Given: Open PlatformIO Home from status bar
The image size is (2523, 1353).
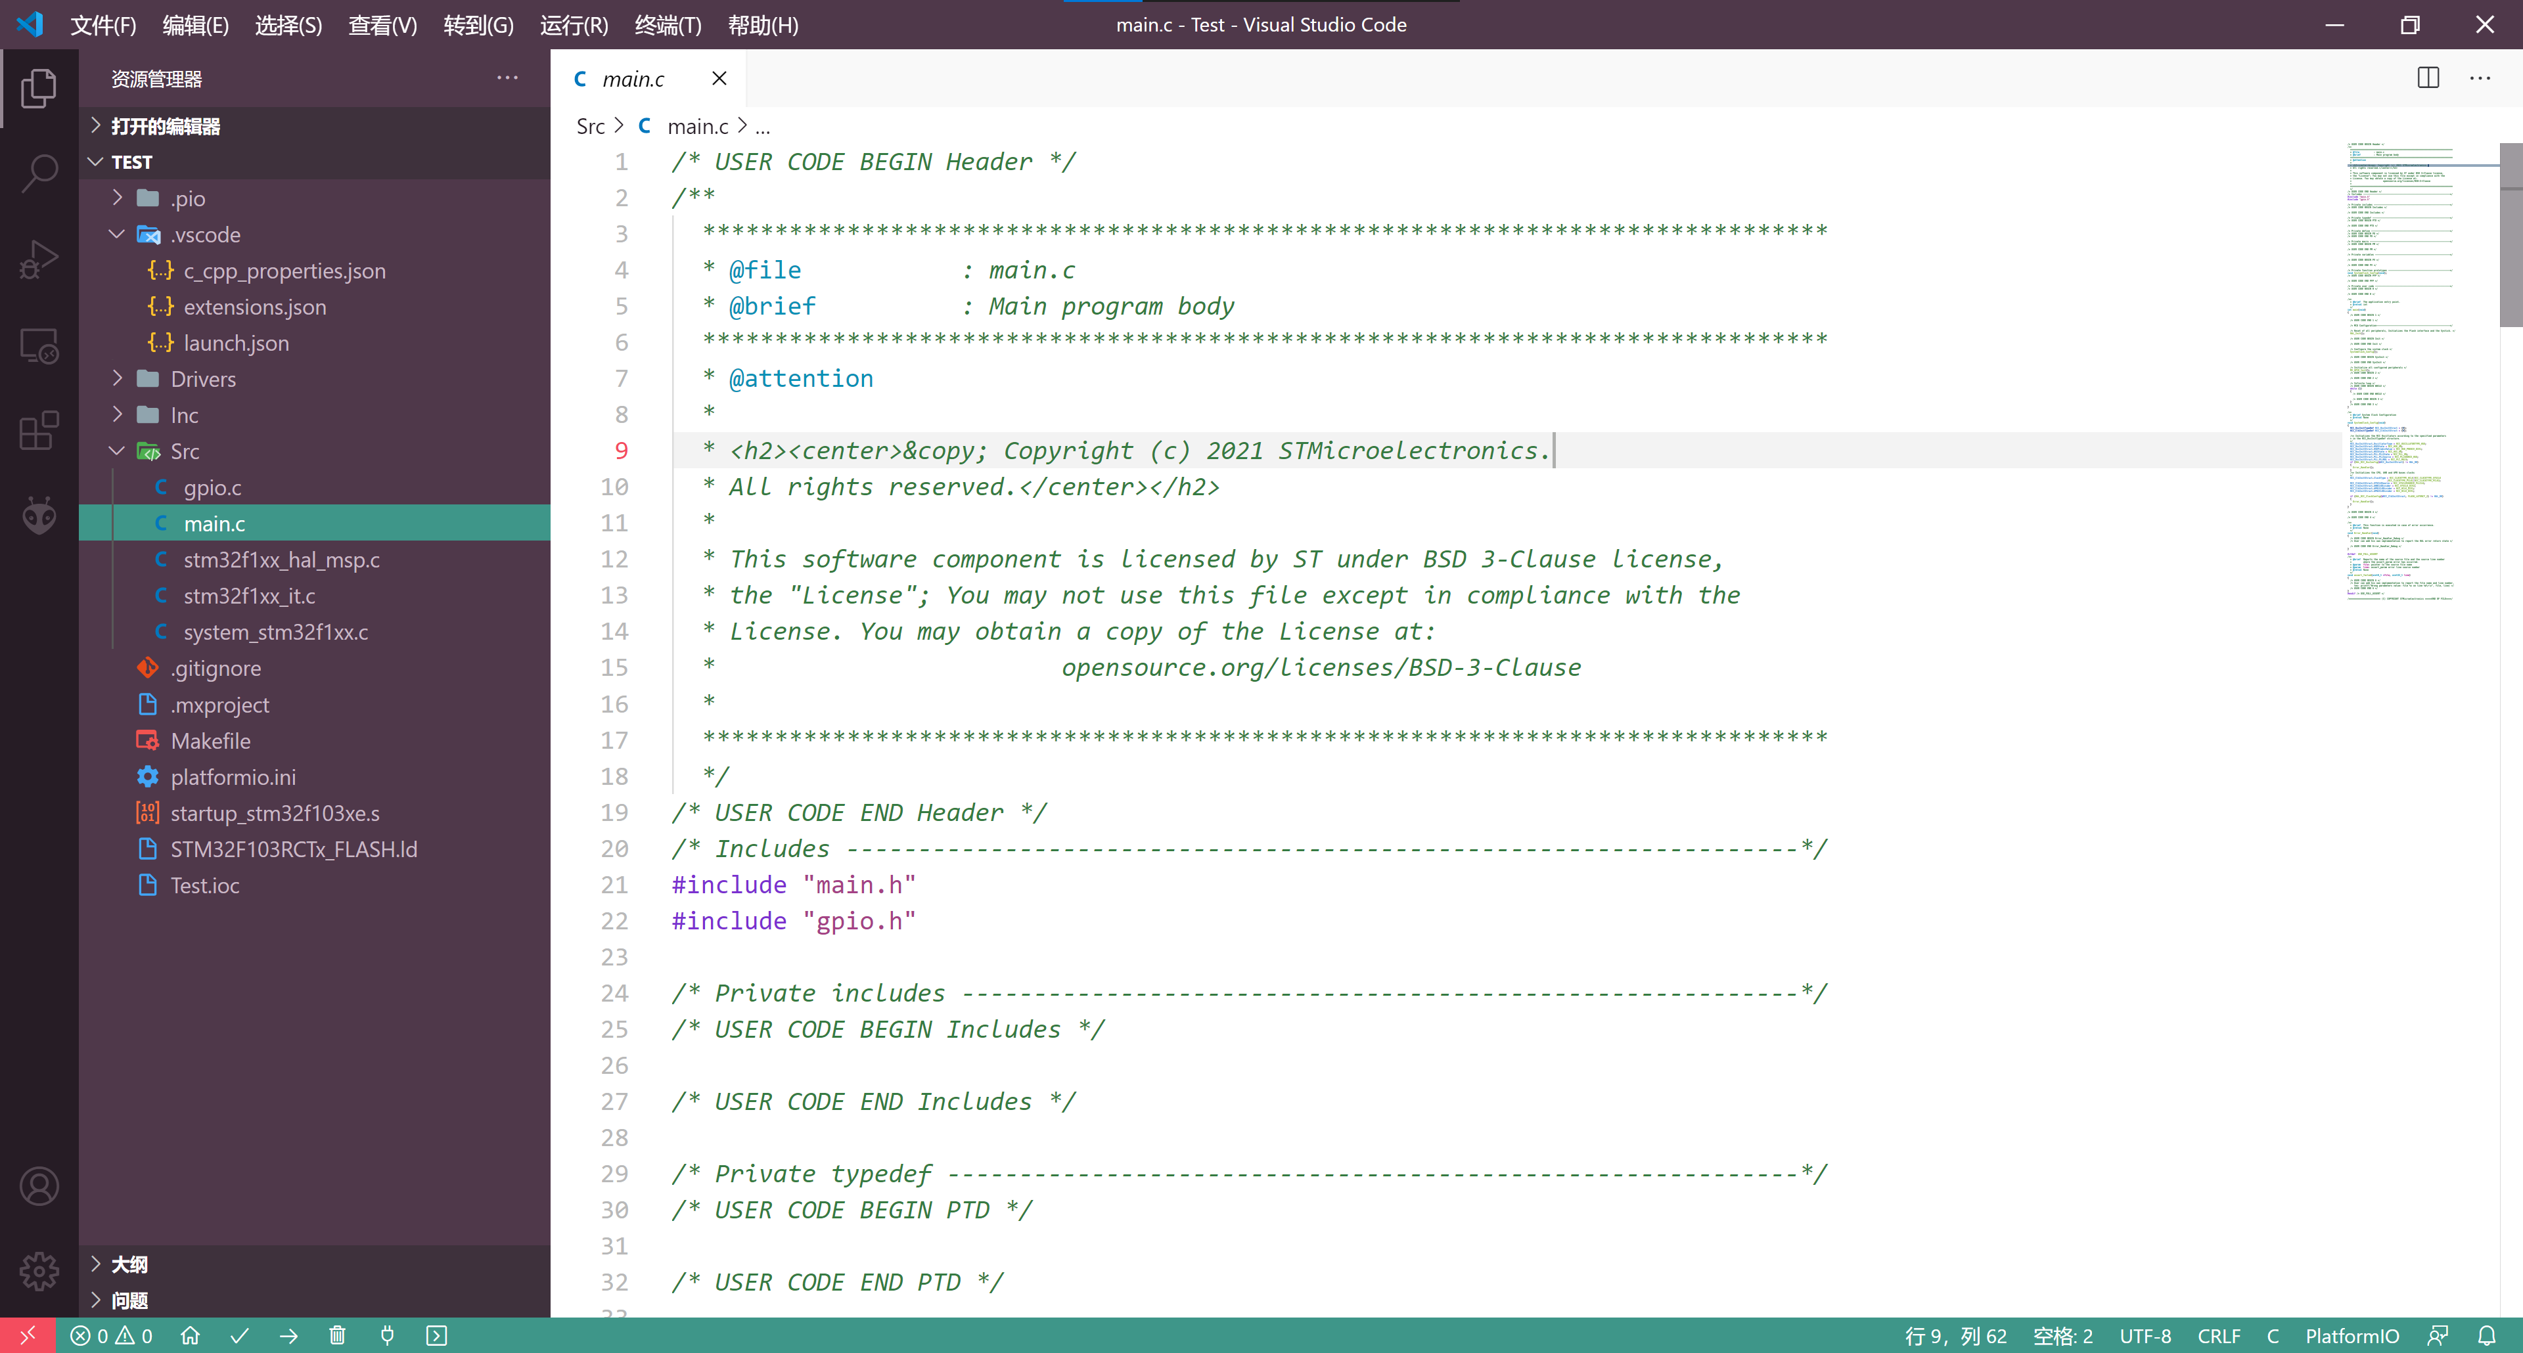Looking at the screenshot, I should pos(190,1335).
